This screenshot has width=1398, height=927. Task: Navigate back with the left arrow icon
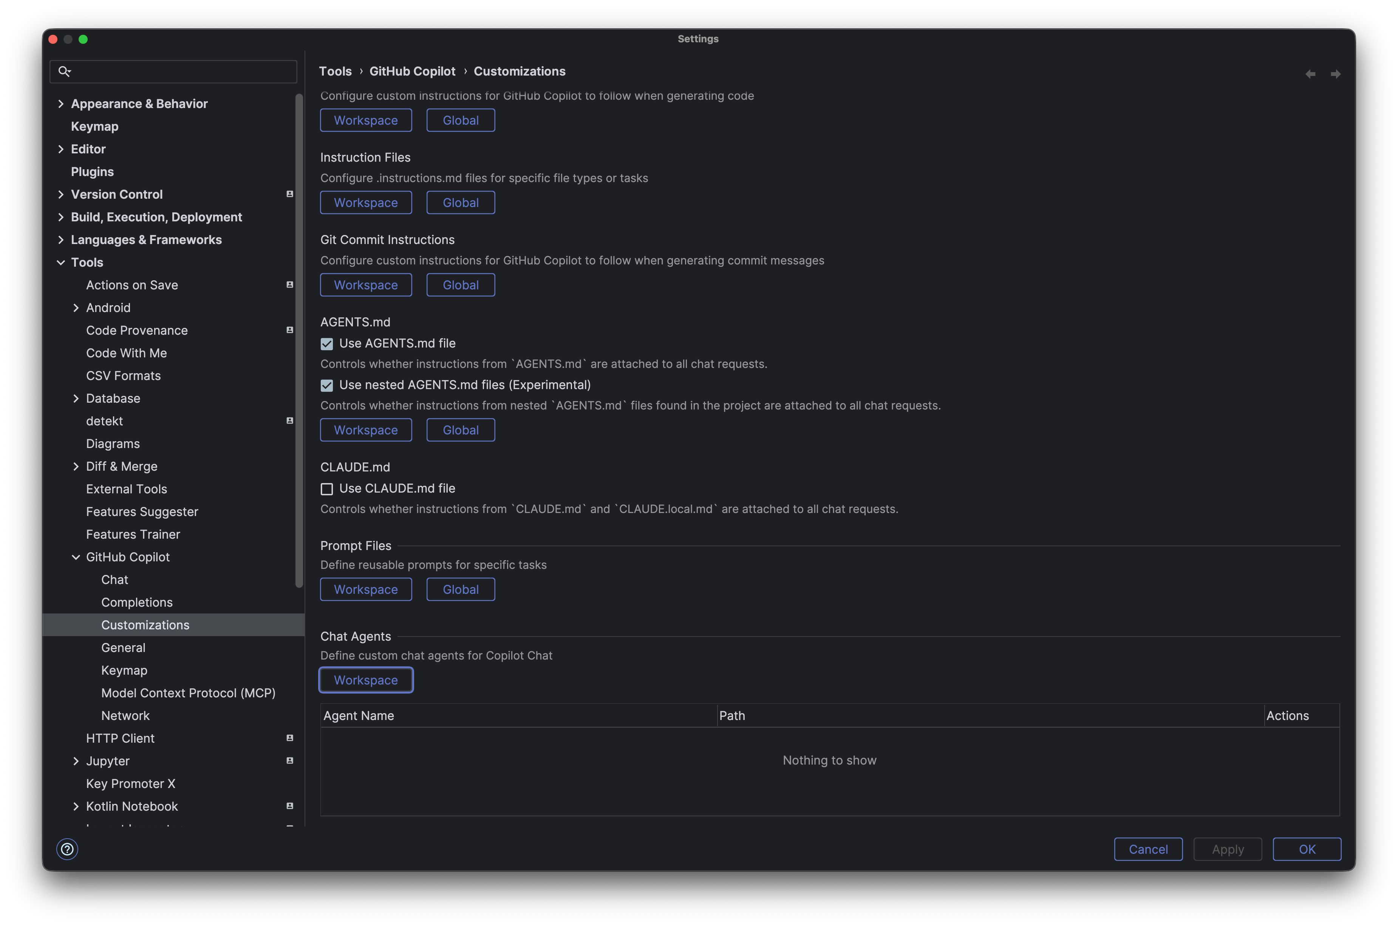point(1310,74)
